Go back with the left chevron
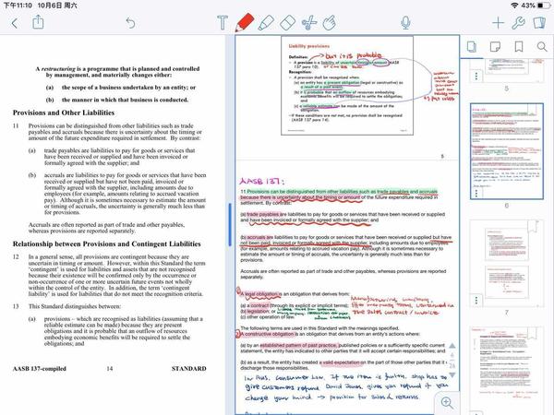 [15, 23]
